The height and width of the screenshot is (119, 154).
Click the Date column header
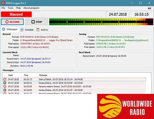pyautogui.click(x=11, y=75)
